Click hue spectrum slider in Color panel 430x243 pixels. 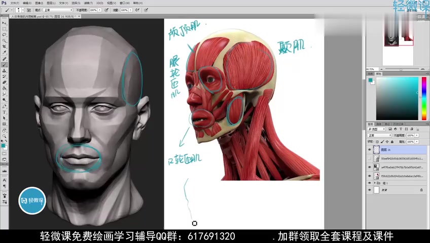tap(424, 99)
